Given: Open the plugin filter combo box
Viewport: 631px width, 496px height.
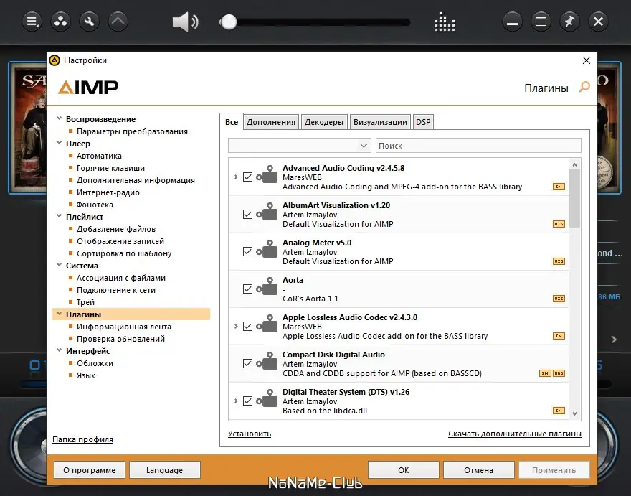Looking at the screenshot, I should coord(300,146).
